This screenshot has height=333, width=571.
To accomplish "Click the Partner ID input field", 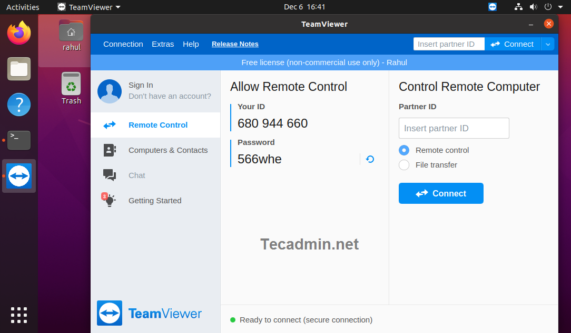I will [x=454, y=128].
